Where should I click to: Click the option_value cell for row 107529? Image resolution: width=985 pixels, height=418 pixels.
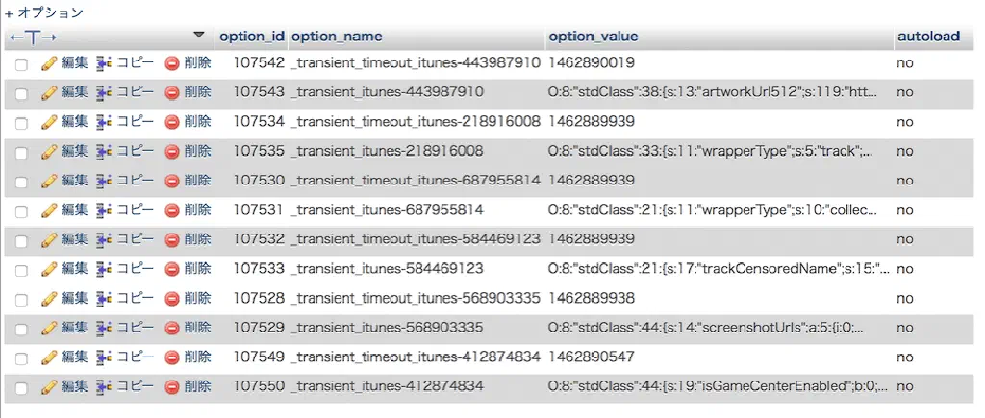705,328
